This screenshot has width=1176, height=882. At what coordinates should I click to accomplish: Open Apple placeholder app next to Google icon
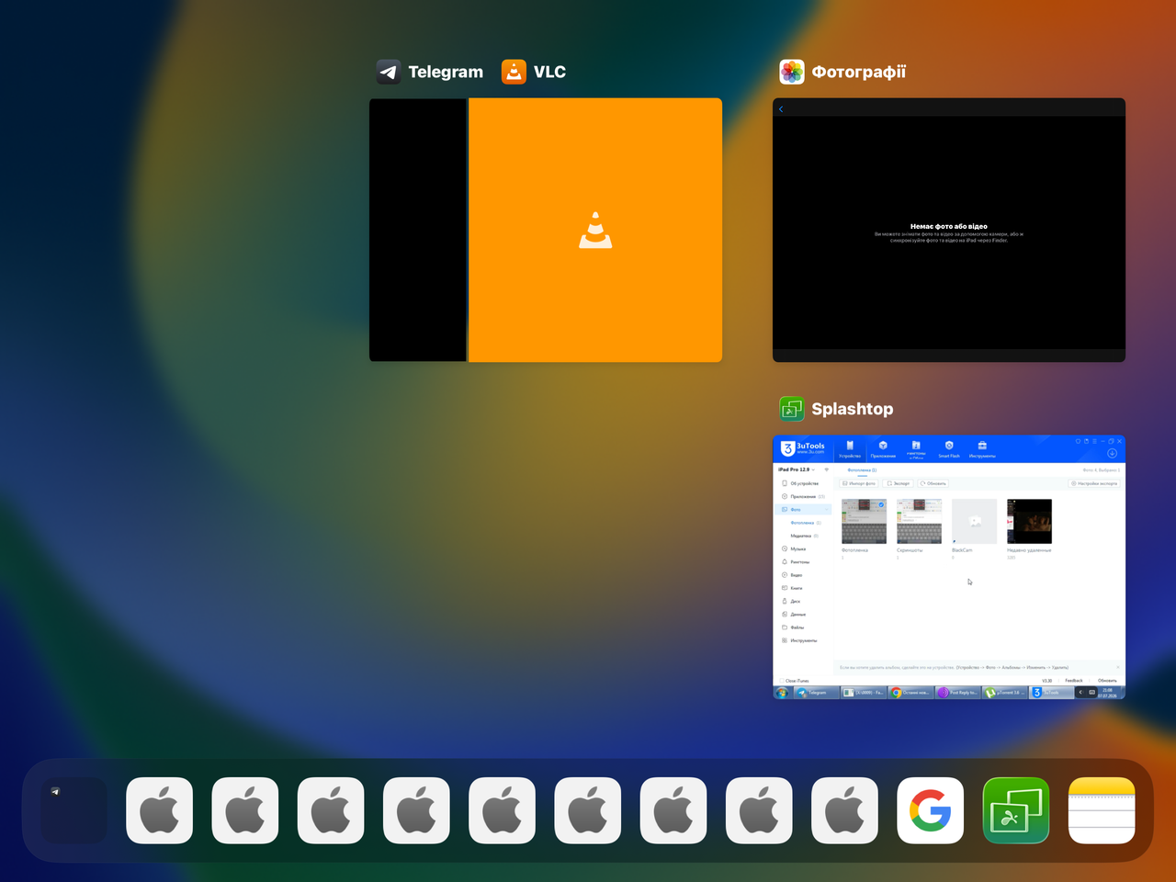coord(845,810)
